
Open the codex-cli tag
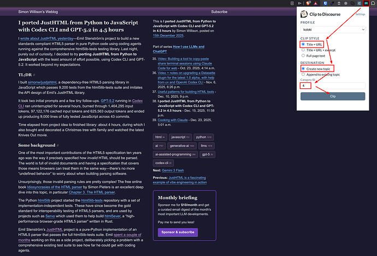[x=163, y=163]
